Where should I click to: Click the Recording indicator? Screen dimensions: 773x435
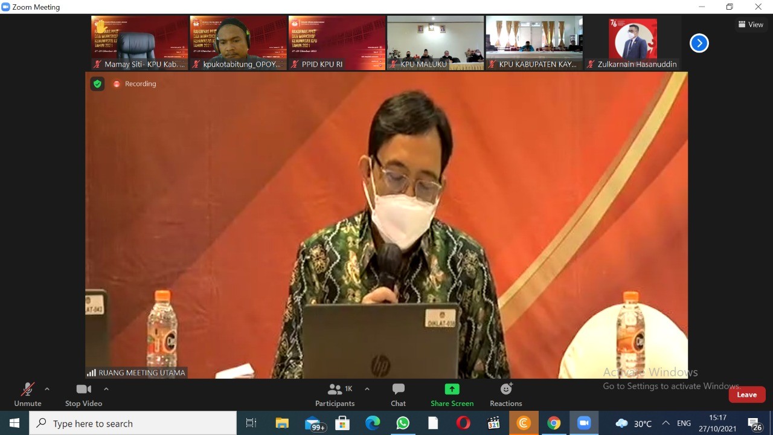(135, 84)
